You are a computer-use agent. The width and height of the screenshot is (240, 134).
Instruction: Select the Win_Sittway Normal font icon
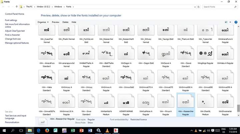[146, 30]
